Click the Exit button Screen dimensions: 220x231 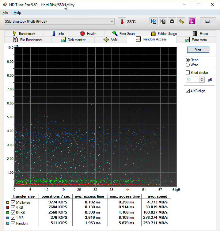pos(208,21)
